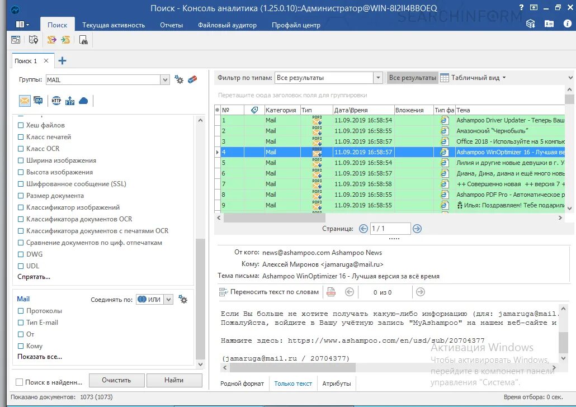
Task: Check the Класс печатей checkbox
Action: [x=21, y=137]
